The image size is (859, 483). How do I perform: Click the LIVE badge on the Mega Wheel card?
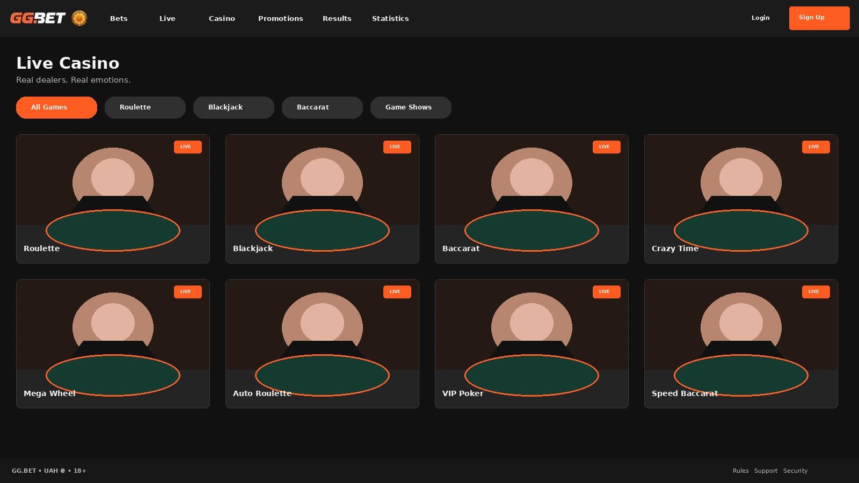188,292
